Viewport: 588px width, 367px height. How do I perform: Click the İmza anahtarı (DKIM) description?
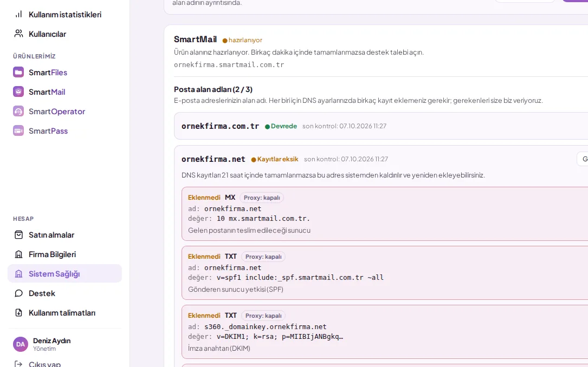pos(219,348)
